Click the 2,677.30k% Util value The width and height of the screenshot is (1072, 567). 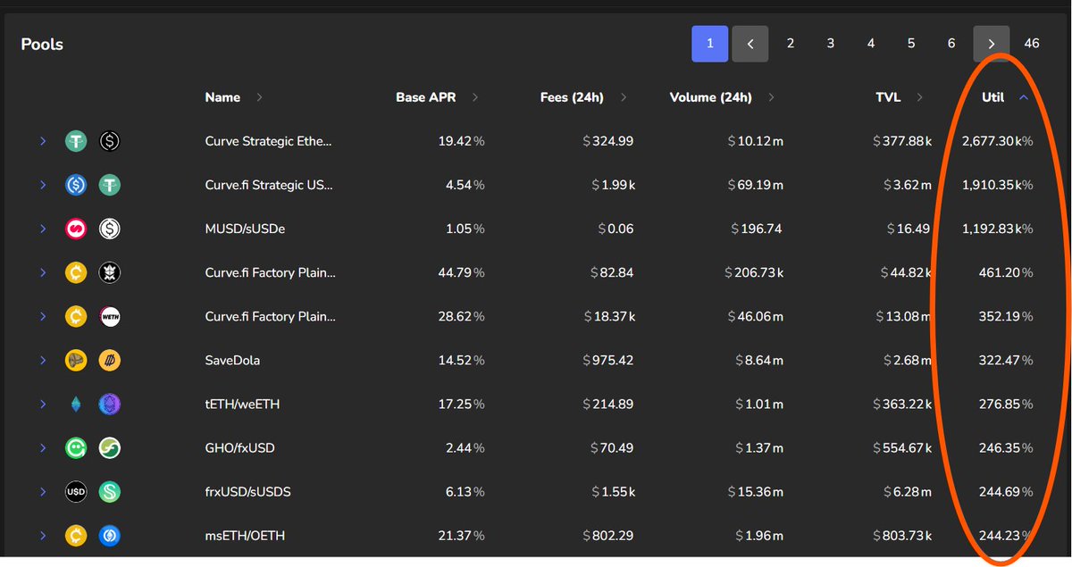(997, 141)
